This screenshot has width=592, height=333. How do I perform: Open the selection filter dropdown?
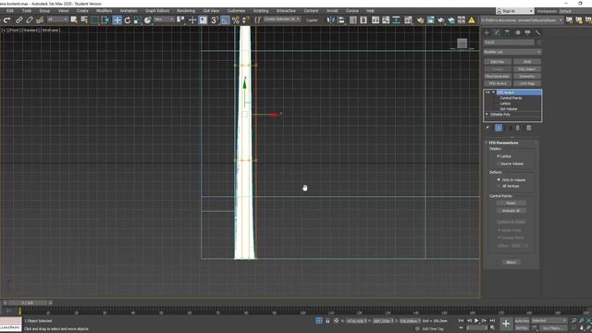coord(57,19)
